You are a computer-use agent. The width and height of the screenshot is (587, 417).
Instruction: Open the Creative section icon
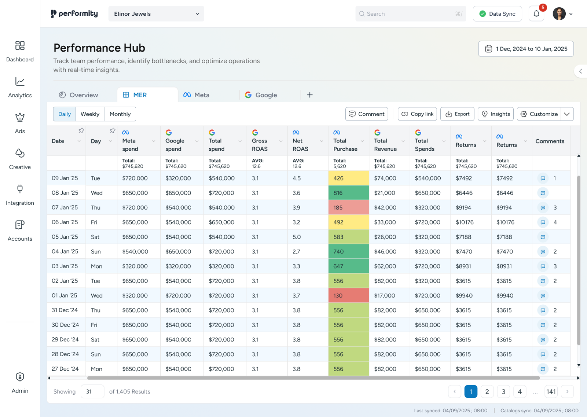pos(20,153)
